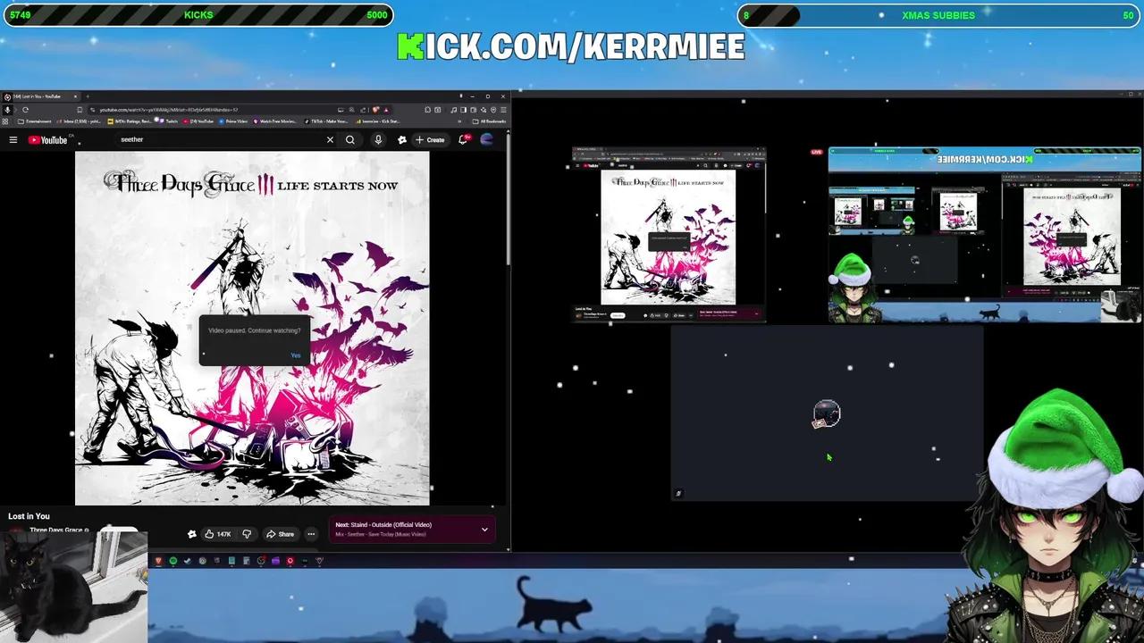Open YouTube notifications bell
This screenshot has height=643, width=1144.
[x=463, y=139]
